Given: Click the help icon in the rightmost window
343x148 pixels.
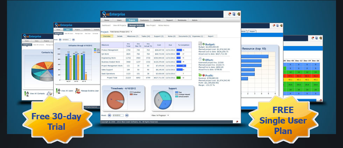Looking at the screenshot, I should (x=316, y=38).
